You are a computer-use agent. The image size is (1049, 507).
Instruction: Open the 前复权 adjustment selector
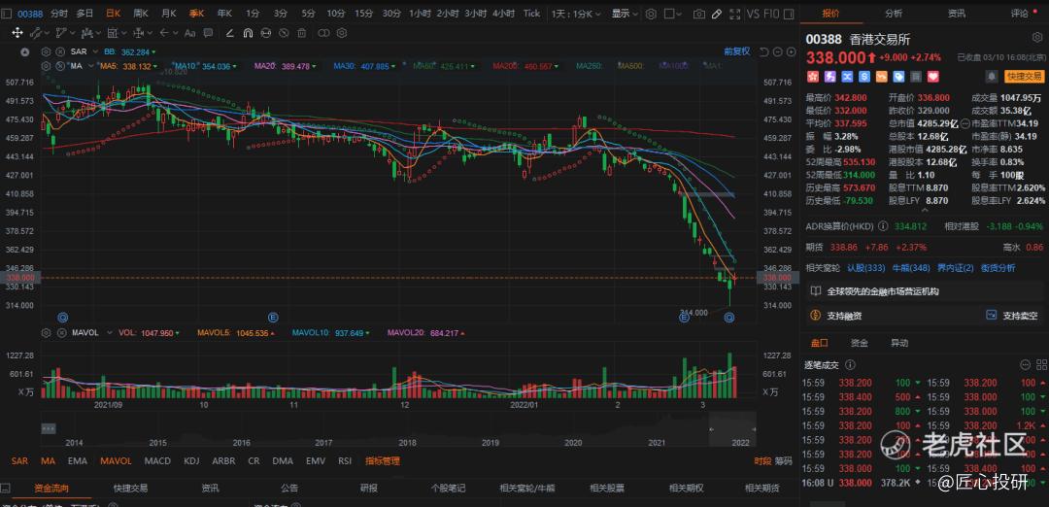(x=736, y=51)
